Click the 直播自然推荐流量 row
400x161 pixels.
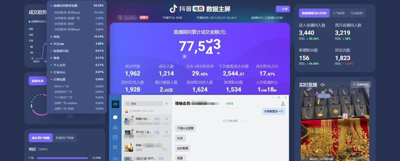(77, 5)
